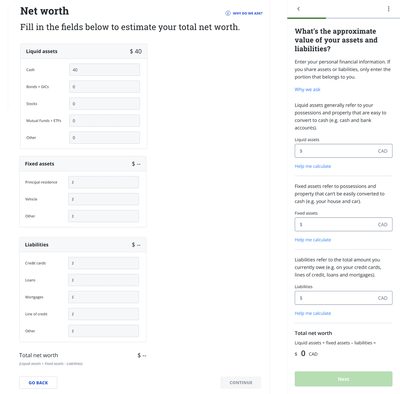400x394 pixels.
Task: Click the Bonds + GICs field
Action: [104, 86]
